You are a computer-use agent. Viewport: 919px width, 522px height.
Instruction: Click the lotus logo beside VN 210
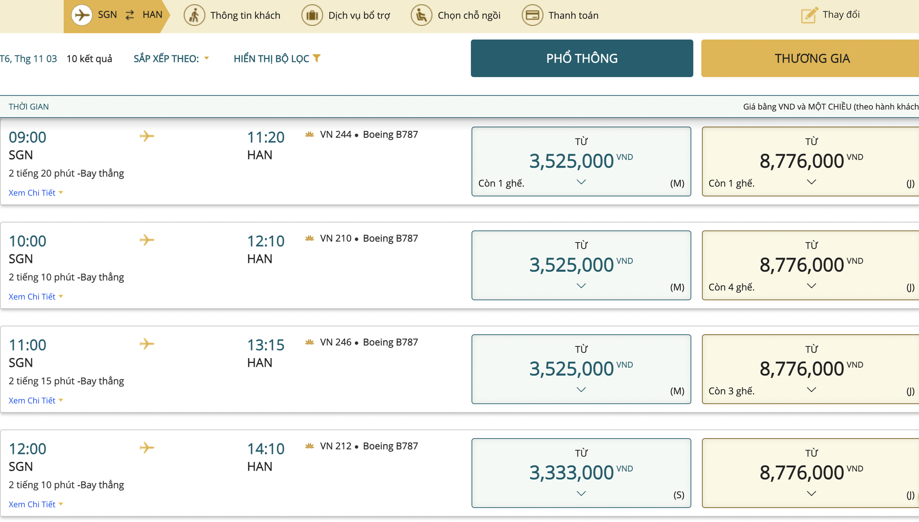pos(310,238)
